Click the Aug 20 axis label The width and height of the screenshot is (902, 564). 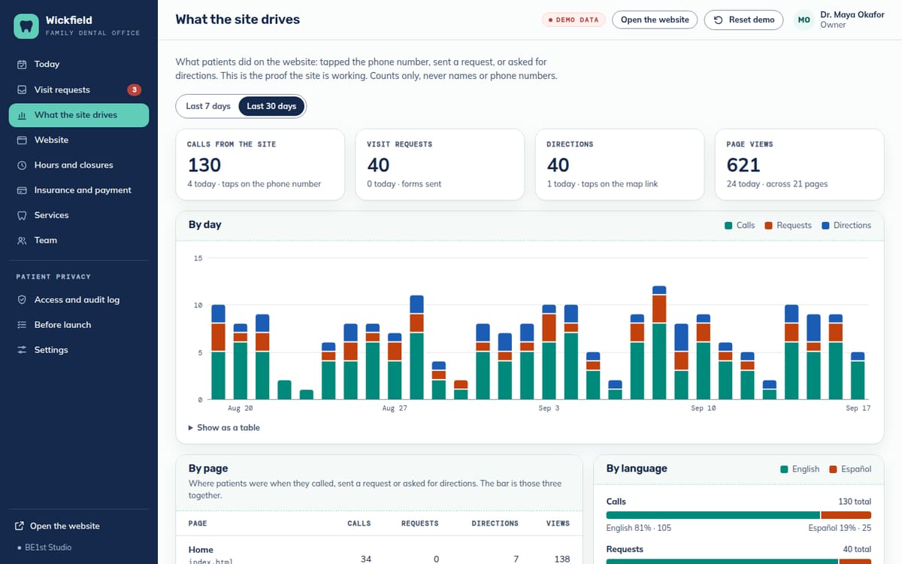click(240, 408)
